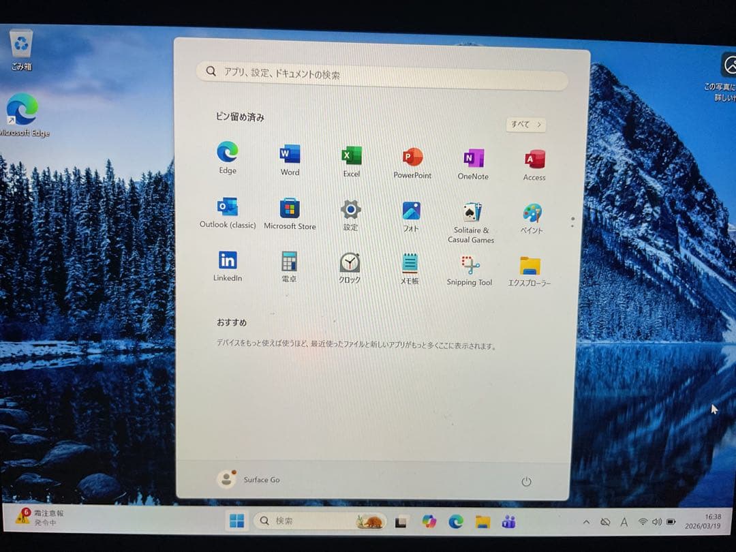Screen dimensions: 736x552
Task: Open the 霜注意報 weather alert widget
Action: 40,517
